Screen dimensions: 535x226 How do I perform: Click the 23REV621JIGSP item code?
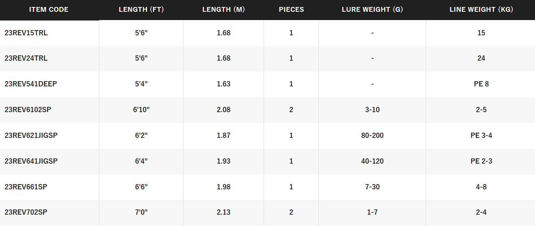(31, 136)
